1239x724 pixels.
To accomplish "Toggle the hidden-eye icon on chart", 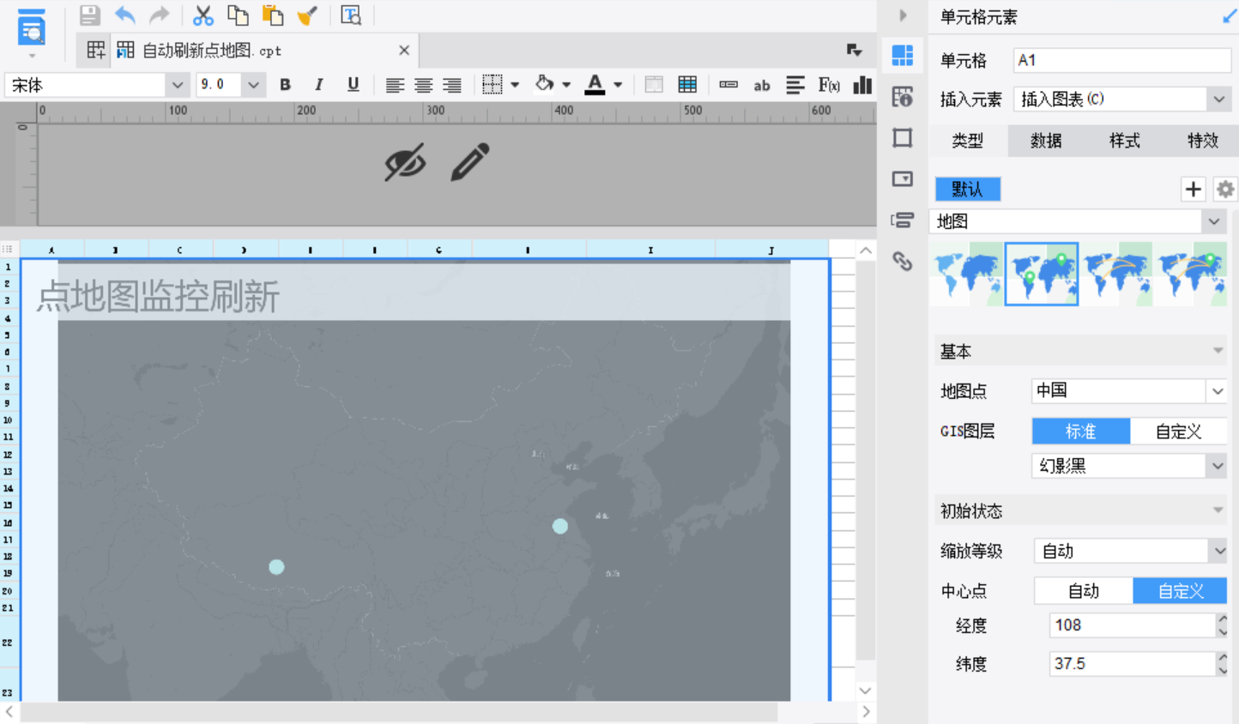I will (x=405, y=162).
